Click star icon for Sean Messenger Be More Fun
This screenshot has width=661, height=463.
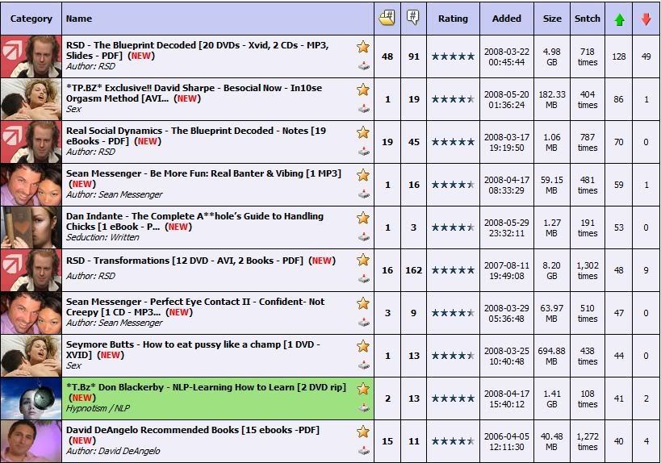363,175
